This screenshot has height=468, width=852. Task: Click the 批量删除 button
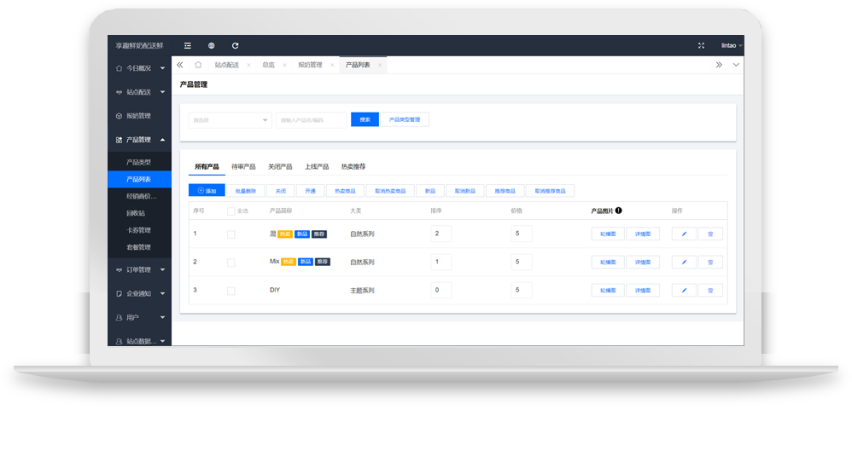246,191
